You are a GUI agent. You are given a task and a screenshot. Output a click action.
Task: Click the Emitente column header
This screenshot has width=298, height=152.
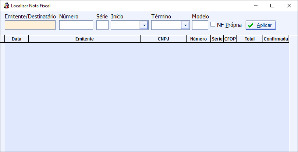point(85,39)
